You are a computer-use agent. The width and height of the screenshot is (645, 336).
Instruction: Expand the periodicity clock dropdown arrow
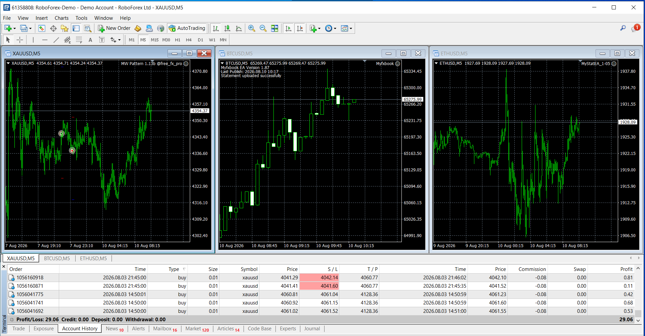click(x=335, y=29)
